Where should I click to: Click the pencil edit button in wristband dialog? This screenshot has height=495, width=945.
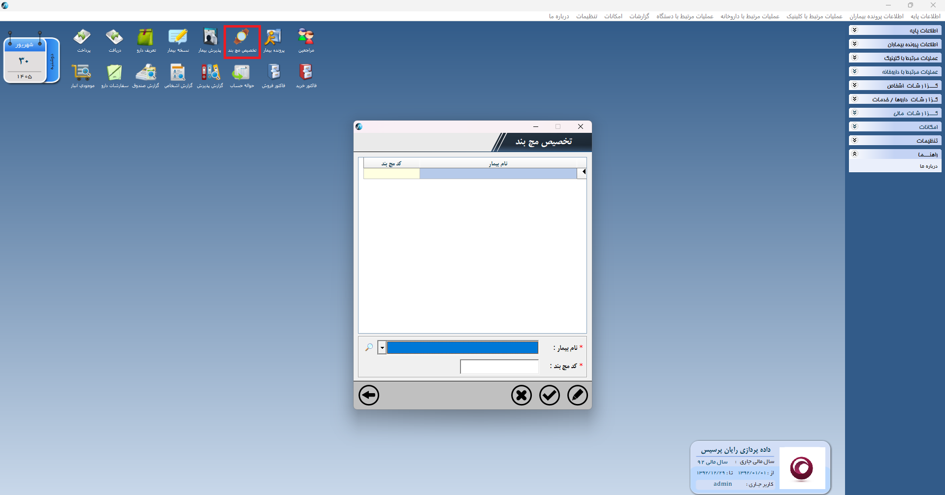577,395
